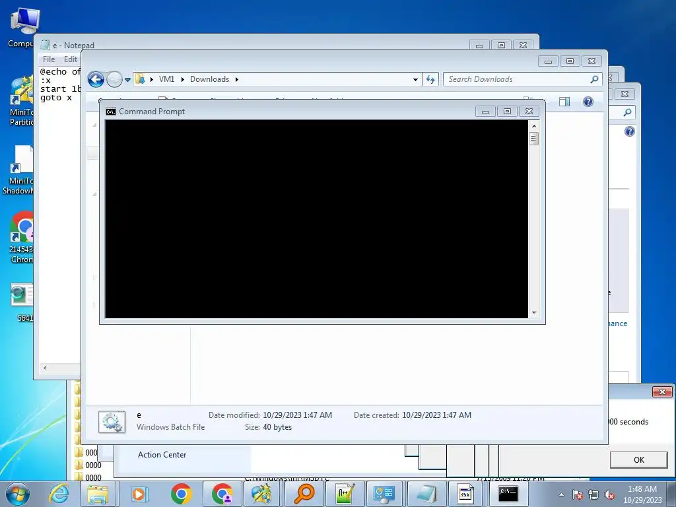This screenshot has width=676, height=507.
Task: Open the File menu in Notepad
Action: tap(49, 59)
